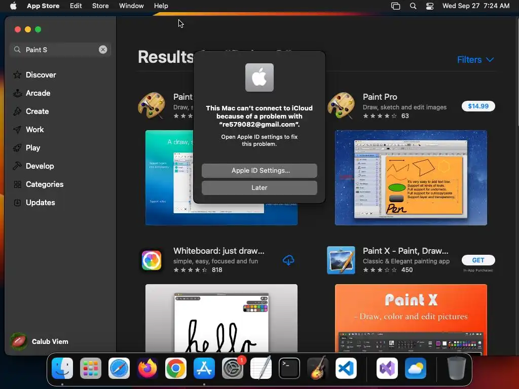This screenshot has height=389, width=519.
Task: Select the Play section in sidebar
Action: (x=33, y=148)
